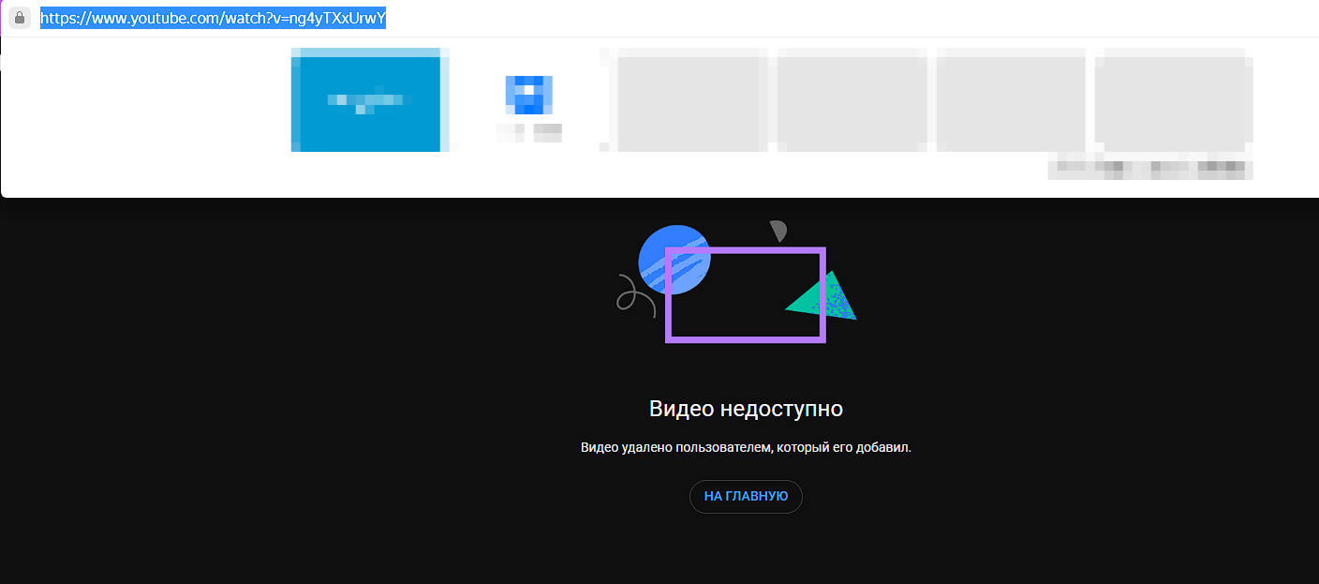1319x584 pixels.
Task: Open the first gray placeholder tile
Action: click(x=690, y=101)
